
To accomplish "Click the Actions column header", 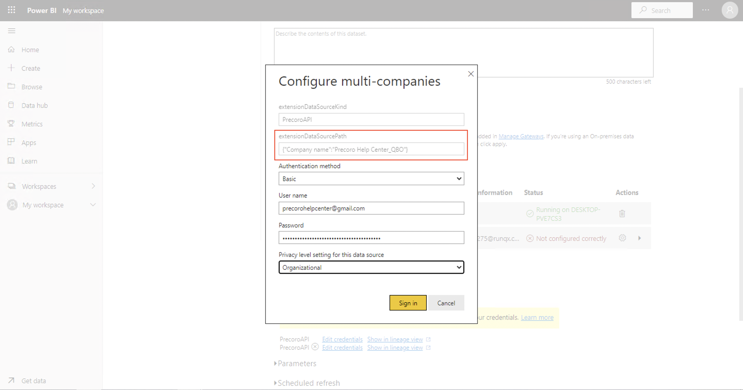I will (627, 192).
